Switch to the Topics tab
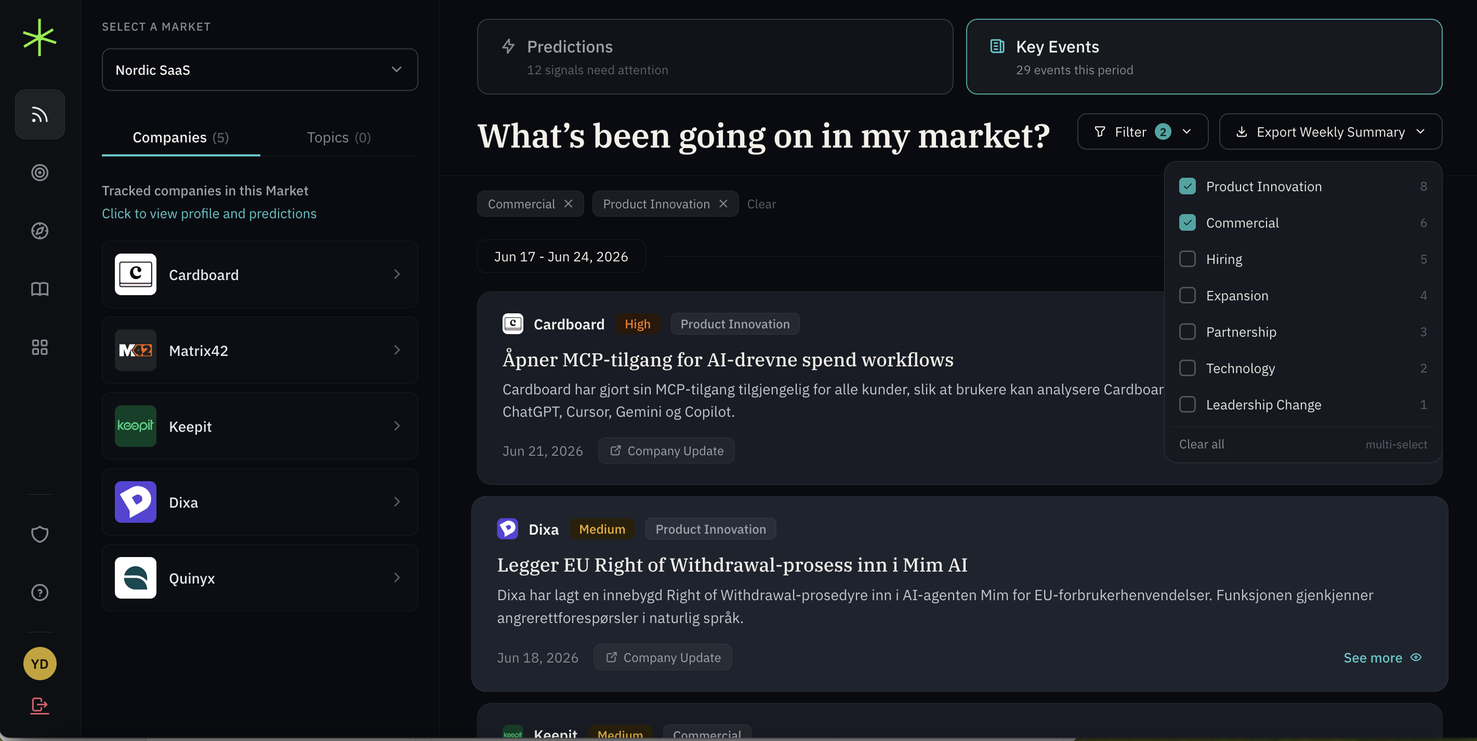The image size is (1477, 741). point(339,138)
